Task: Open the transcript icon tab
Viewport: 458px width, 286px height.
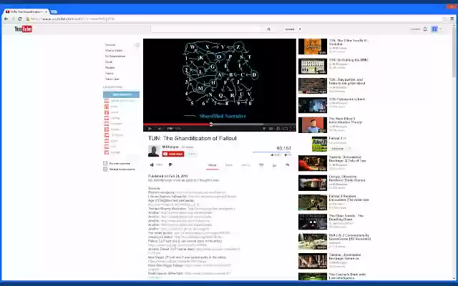Action: (261, 165)
